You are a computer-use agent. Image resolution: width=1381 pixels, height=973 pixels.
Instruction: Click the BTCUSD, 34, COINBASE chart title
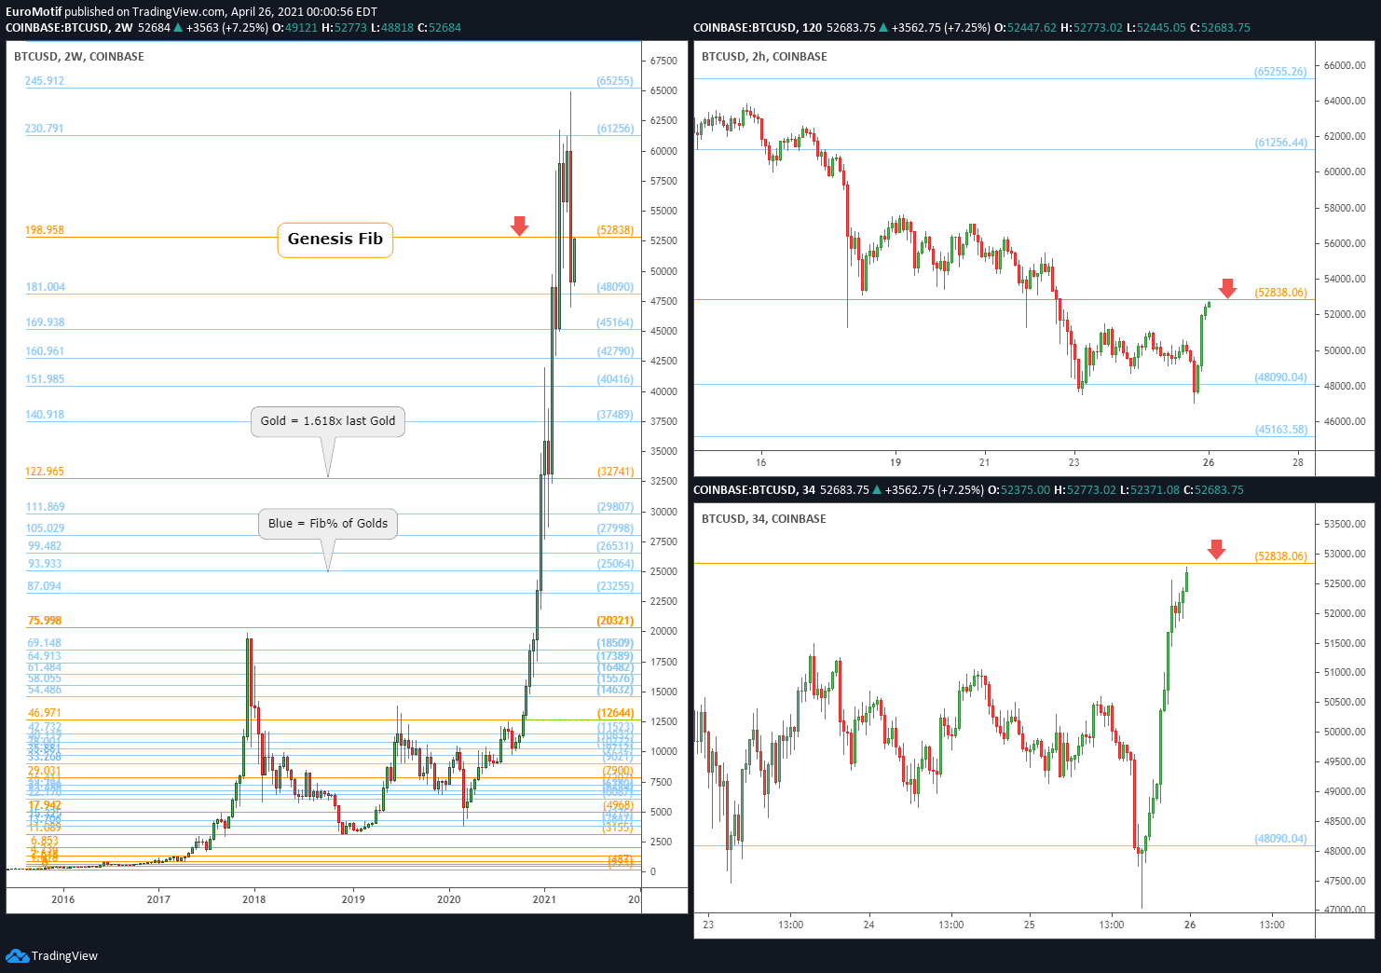click(x=764, y=519)
